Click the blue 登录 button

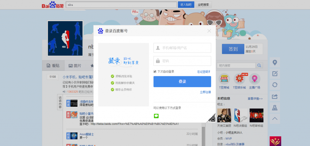[x=182, y=82]
